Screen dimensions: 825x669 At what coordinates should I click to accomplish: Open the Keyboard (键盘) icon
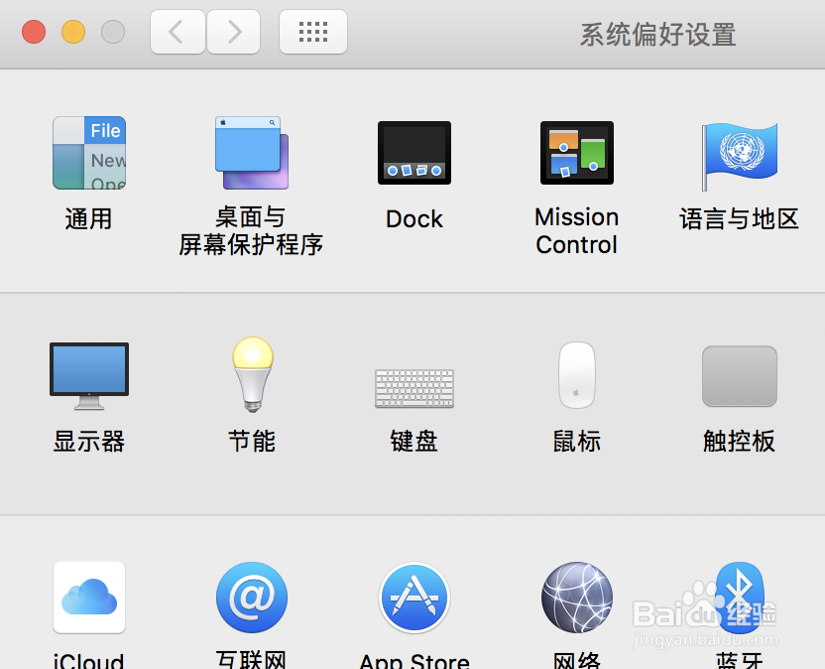tap(414, 389)
